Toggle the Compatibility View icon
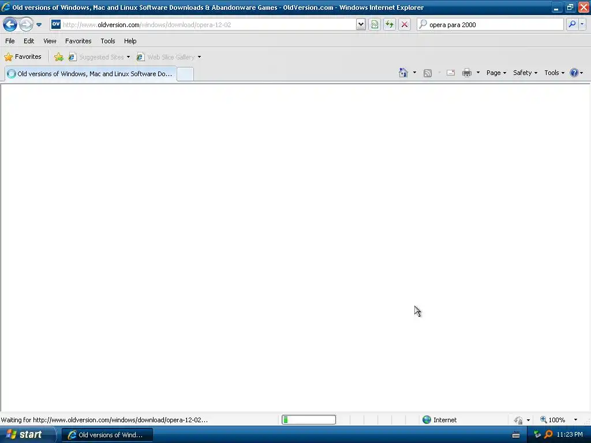 coord(374,25)
